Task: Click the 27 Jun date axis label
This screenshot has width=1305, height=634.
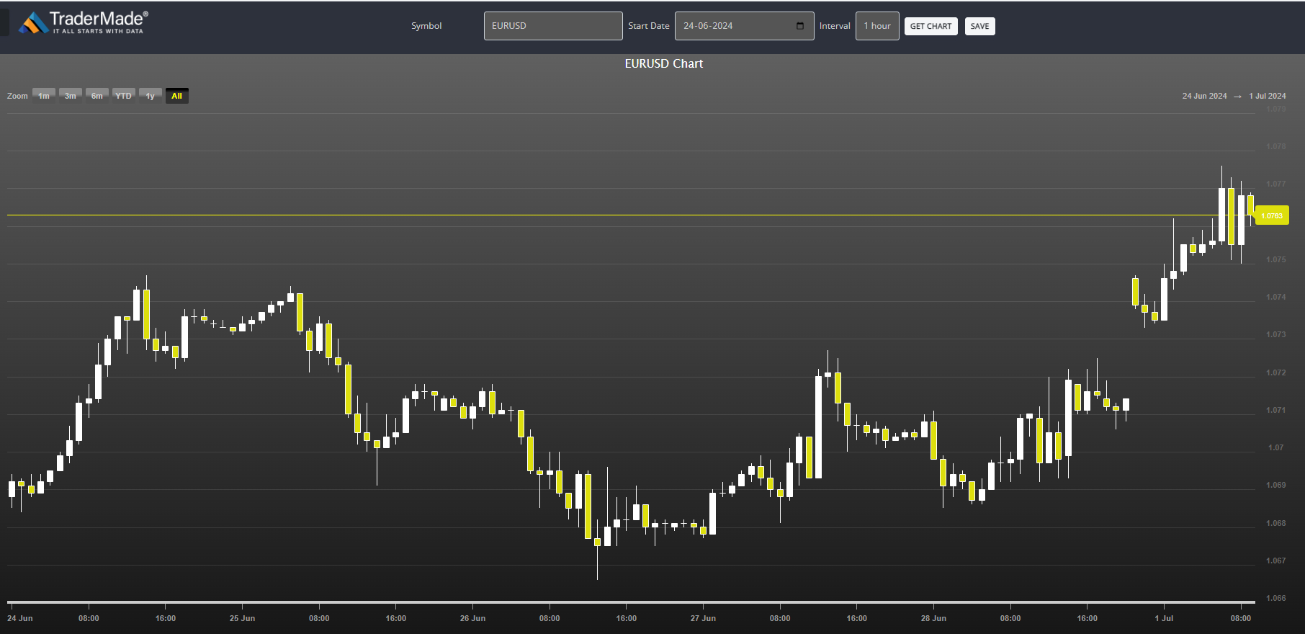Action: point(703,618)
